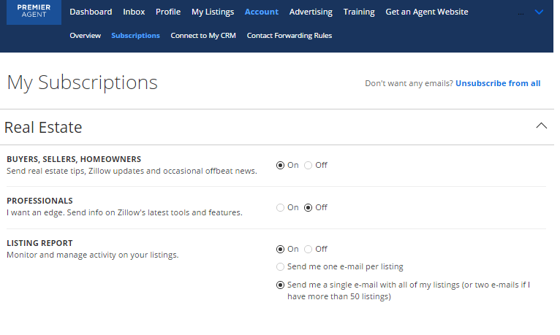Collapse the Real Estate section
The width and height of the screenshot is (560, 335).
(541, 126)
